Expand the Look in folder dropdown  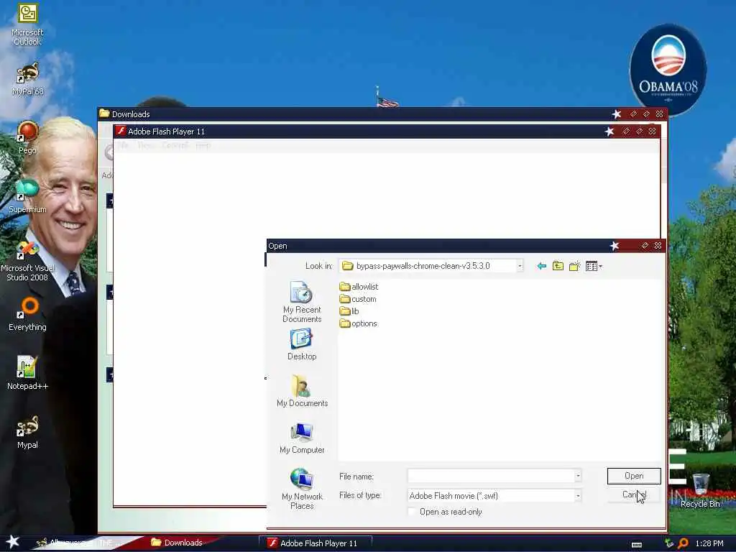pyautogui.click(x=520, y=266)
